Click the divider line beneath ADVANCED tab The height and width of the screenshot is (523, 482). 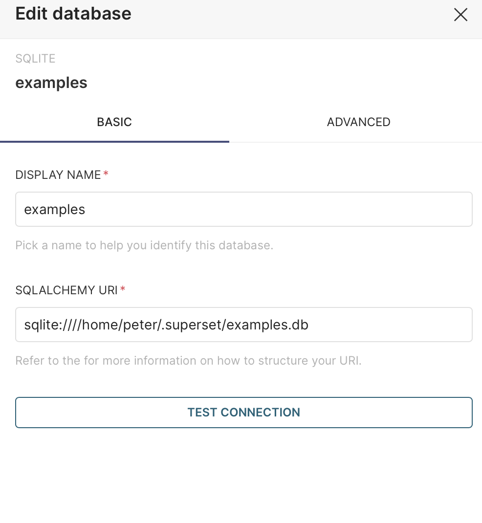pos(358,142)
